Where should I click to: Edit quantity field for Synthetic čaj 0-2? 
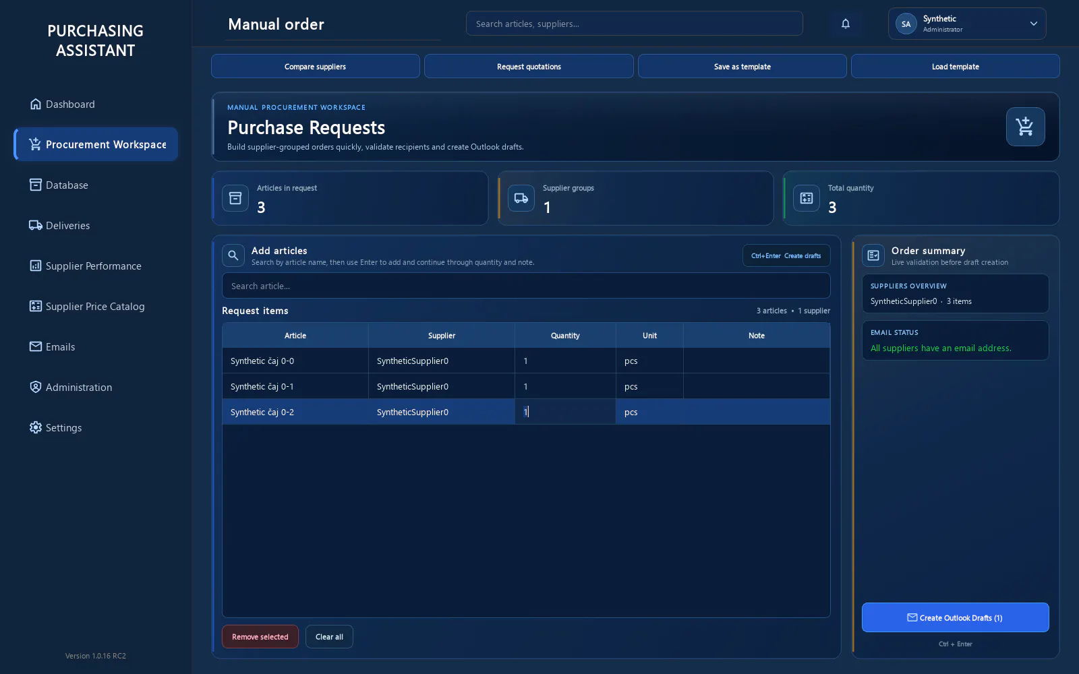pyautogui.click(x=565, y=412)
